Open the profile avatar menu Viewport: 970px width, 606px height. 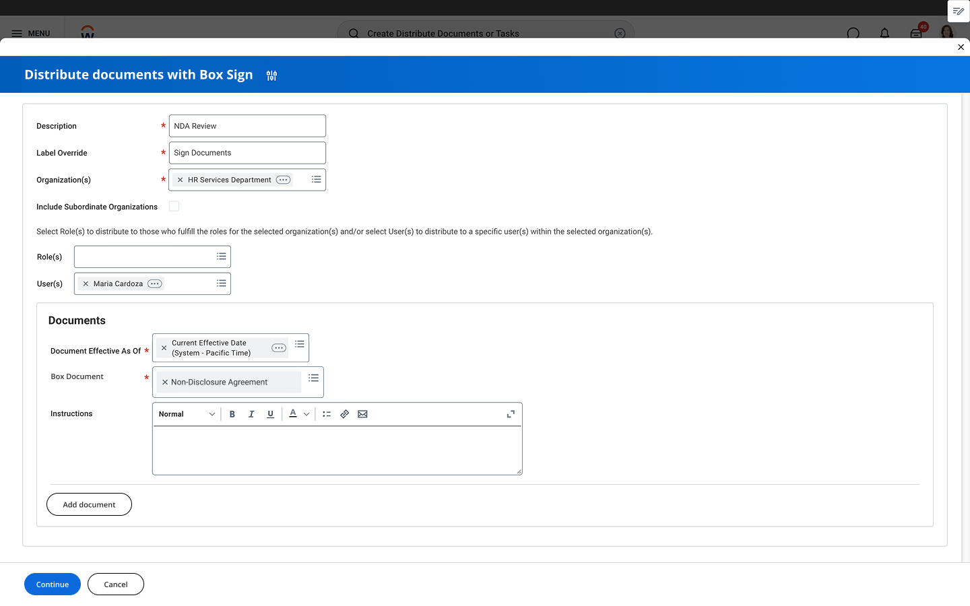click(948, 33)
